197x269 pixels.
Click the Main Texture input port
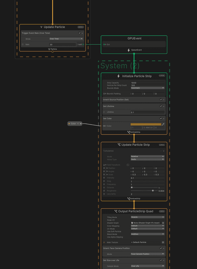(x=104, y=242)
